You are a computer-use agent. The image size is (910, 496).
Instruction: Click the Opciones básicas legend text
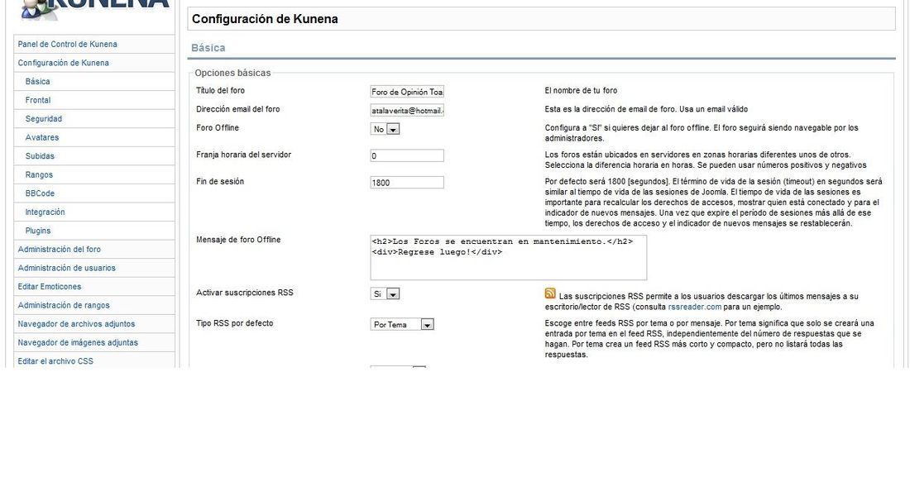coord(232,73)
